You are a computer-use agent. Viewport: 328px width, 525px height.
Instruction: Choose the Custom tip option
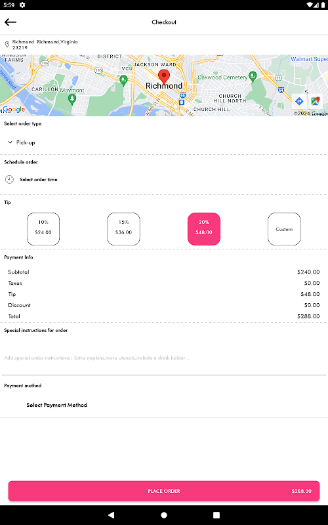[x=284, y=229]
